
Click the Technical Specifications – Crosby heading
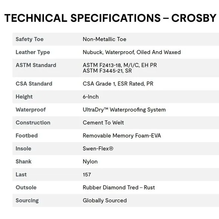pos(110,18)
